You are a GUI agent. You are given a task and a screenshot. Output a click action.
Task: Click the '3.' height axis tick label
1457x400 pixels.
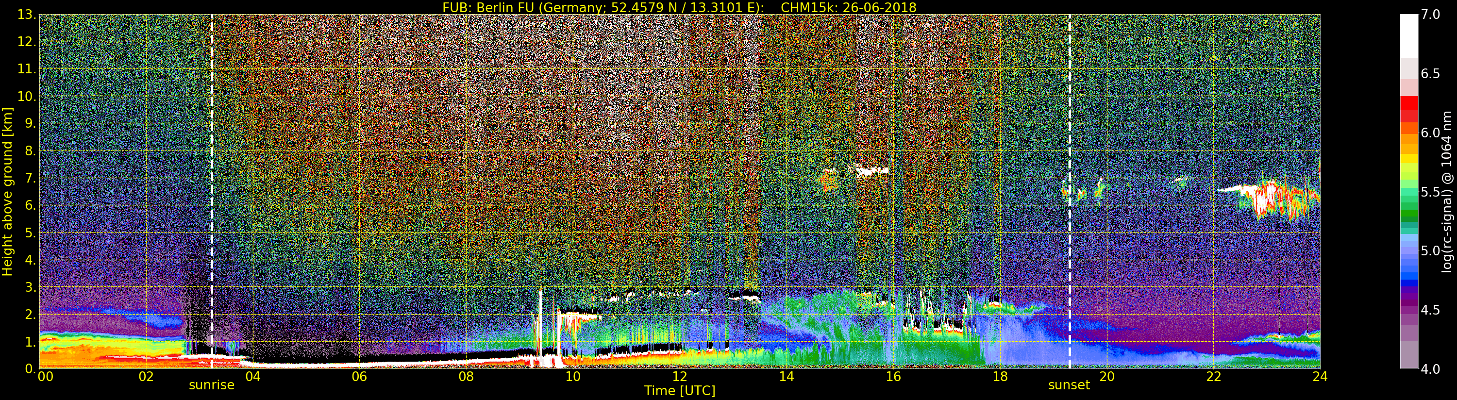point(31,287)
